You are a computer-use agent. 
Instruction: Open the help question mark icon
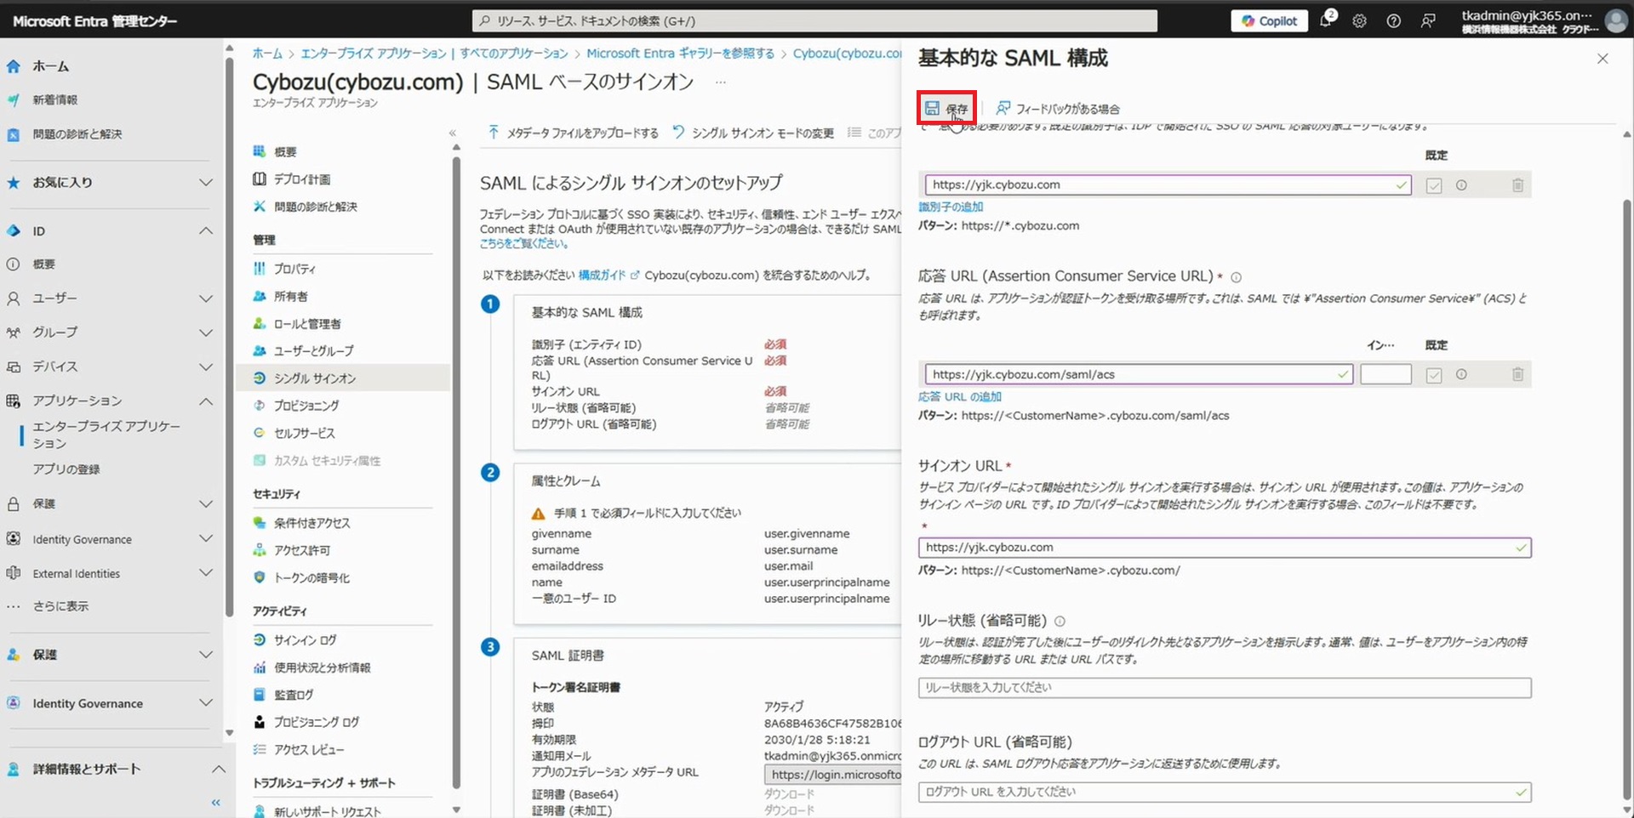click(1394, 21)
